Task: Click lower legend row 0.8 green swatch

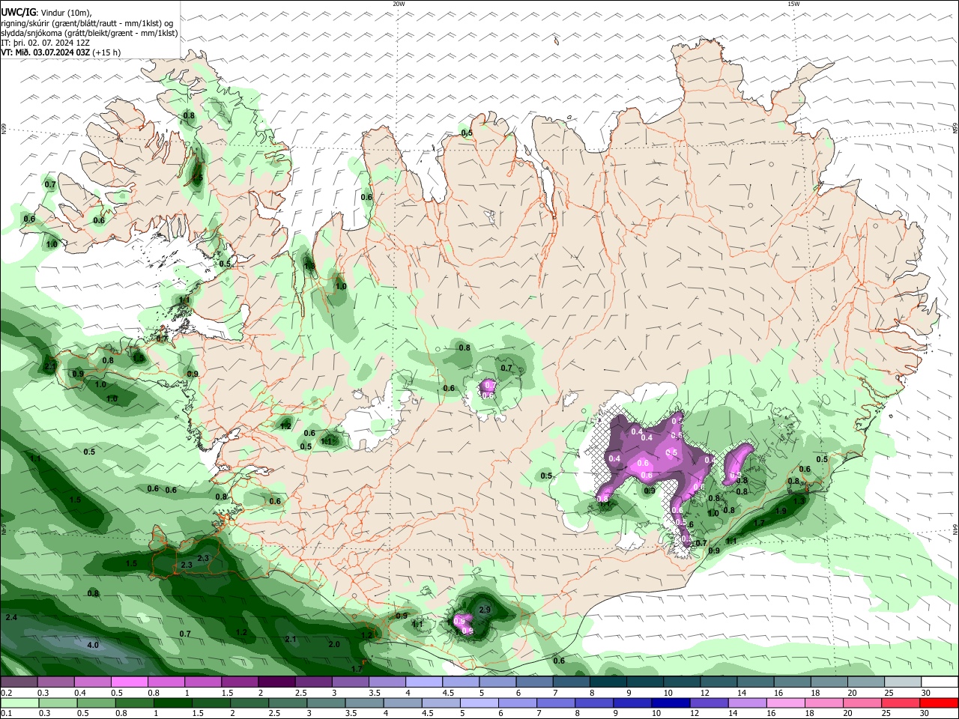Action: [x=133, y=703]
